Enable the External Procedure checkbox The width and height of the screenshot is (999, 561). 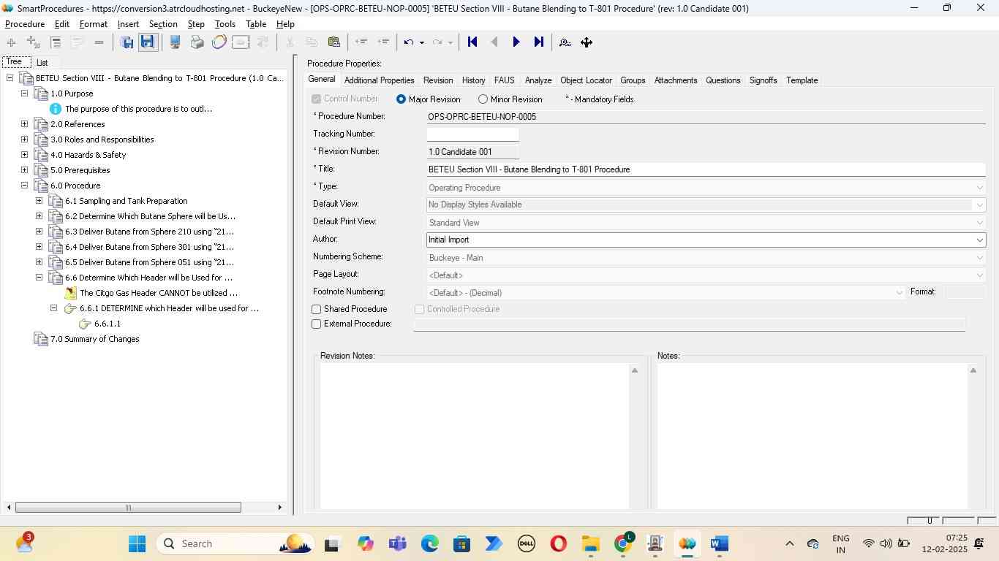click(317, 324)
